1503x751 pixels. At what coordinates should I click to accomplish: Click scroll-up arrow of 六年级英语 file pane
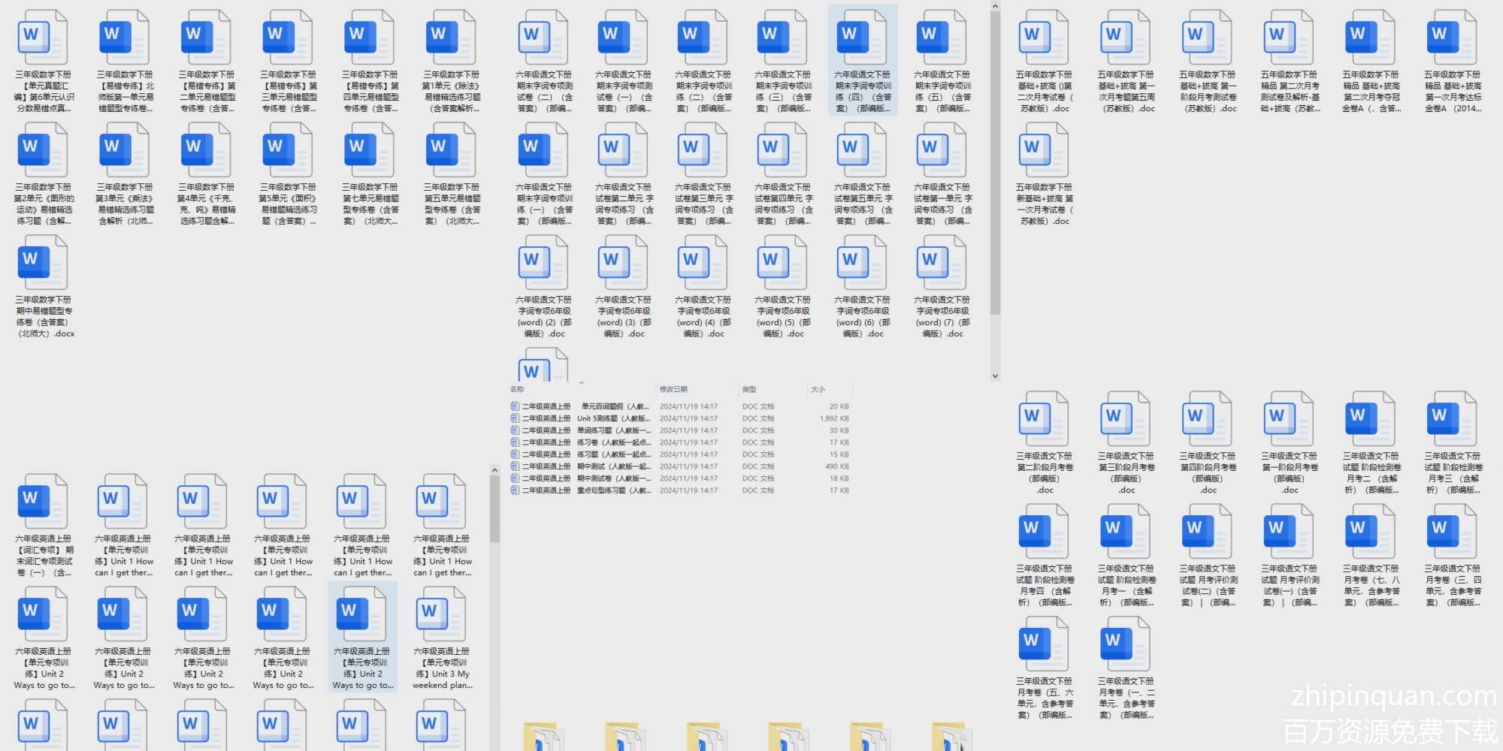494,471
